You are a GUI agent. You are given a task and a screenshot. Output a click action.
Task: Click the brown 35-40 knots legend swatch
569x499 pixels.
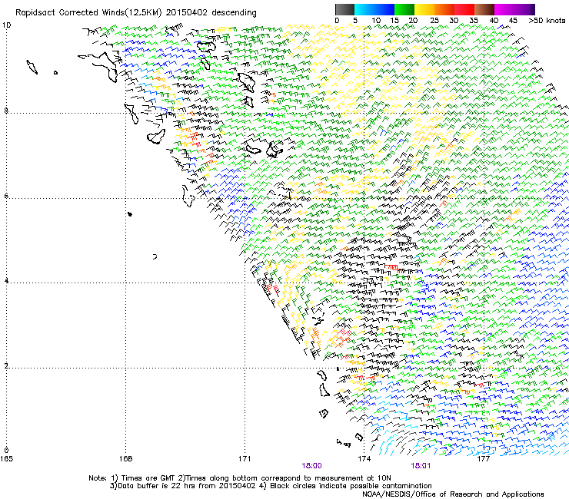tap(484, 9)
